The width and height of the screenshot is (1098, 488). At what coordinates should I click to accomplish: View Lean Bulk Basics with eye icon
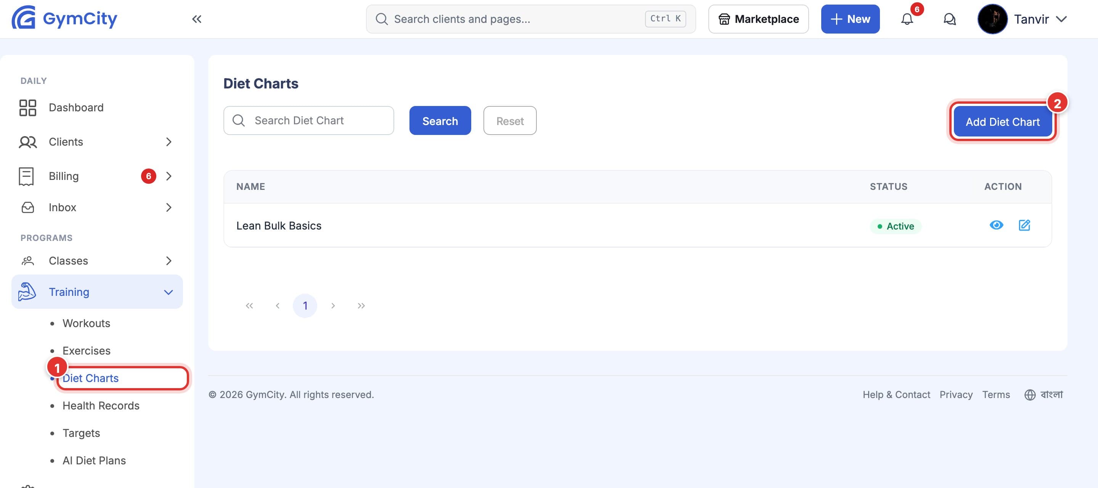[996, 225]
